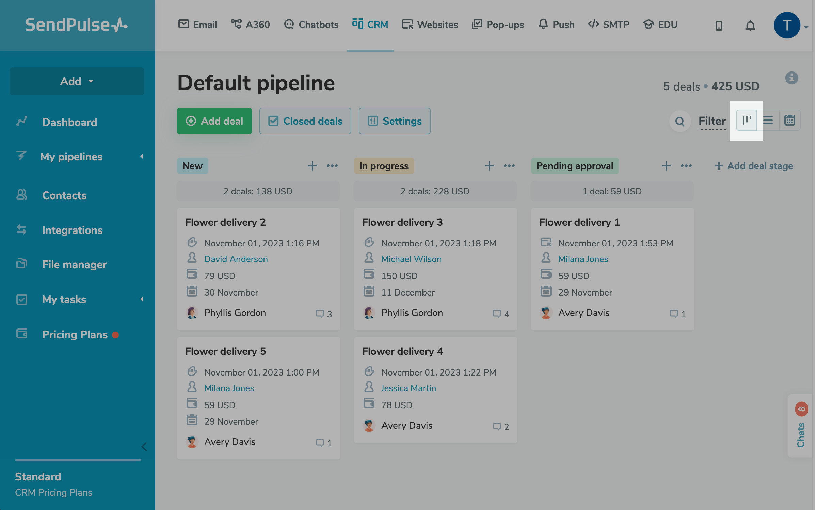
Task: Click the search magnifier icon
Action: [680, 121]
